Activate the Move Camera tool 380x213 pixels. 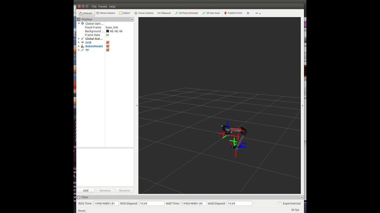(x=106, y=13)
